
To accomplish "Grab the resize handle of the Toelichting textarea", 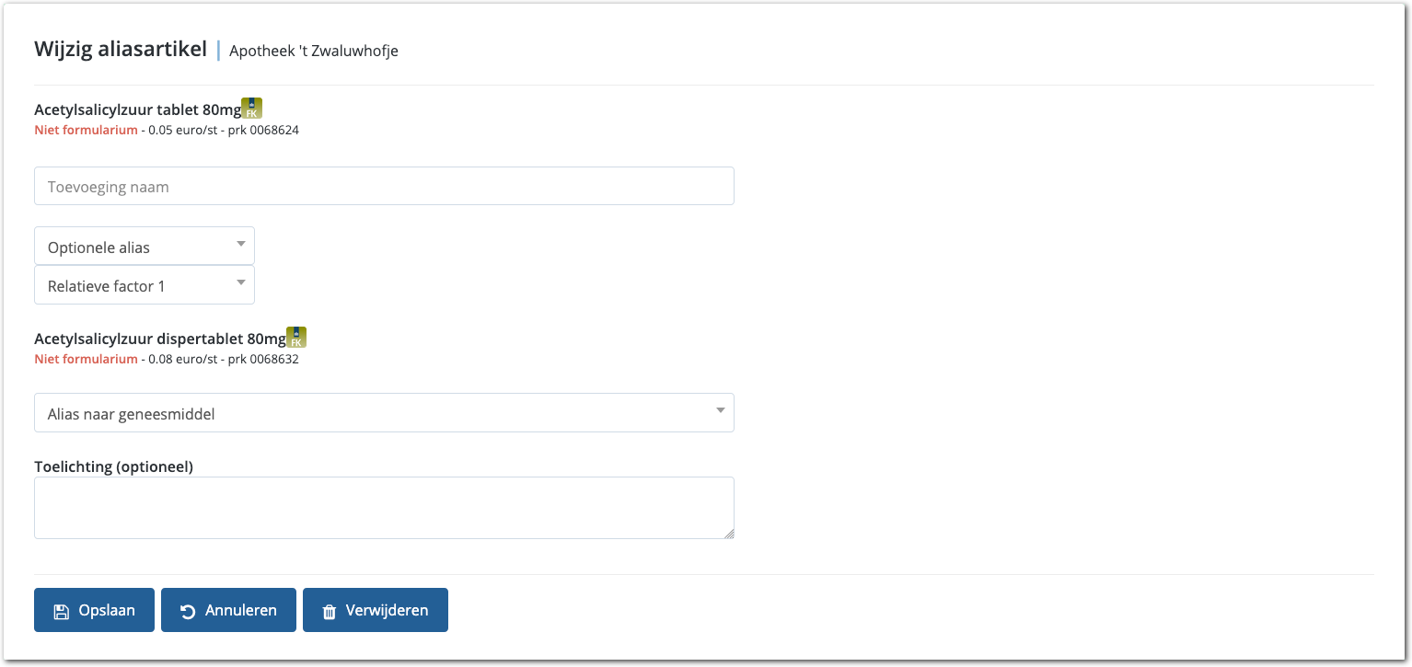I will [728, 533].
